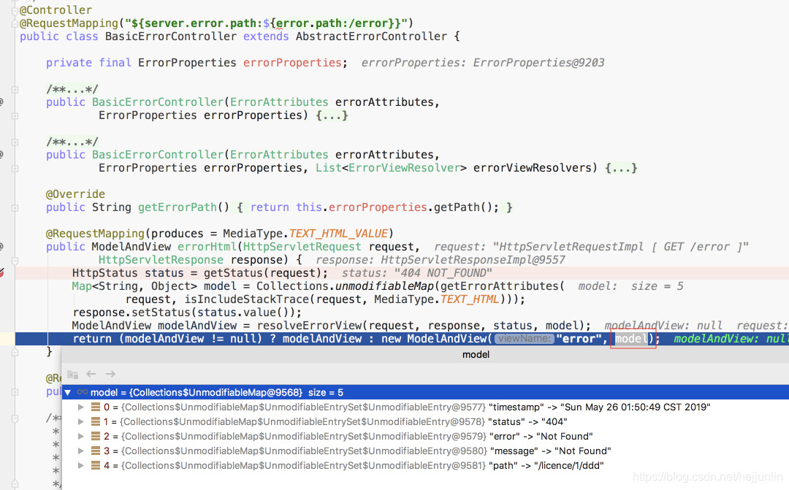The image size is (789, 490).
Task: Toggle gutter fold marker beside @Controller annotation
Action: click(15, 10)
